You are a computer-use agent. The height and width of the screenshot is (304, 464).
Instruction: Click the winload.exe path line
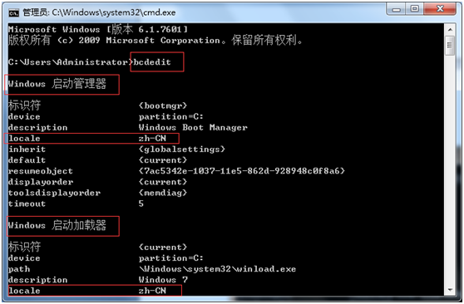217,269
